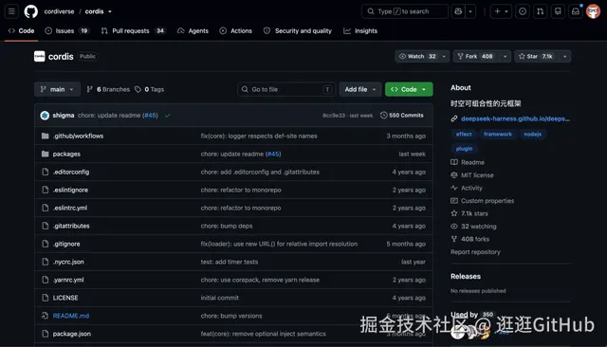The height and width of the screenshot is (347, 607).
Task: Click the Report repository link
Action: coord(475,252)
